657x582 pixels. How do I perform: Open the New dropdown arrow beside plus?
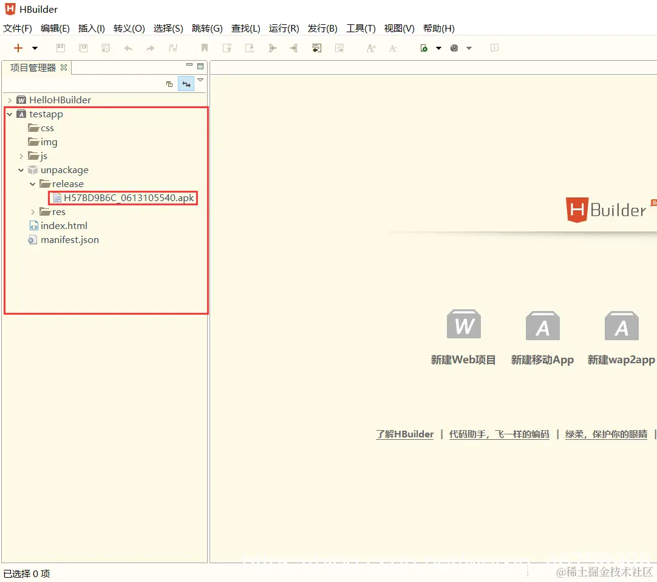click(35, 48)
